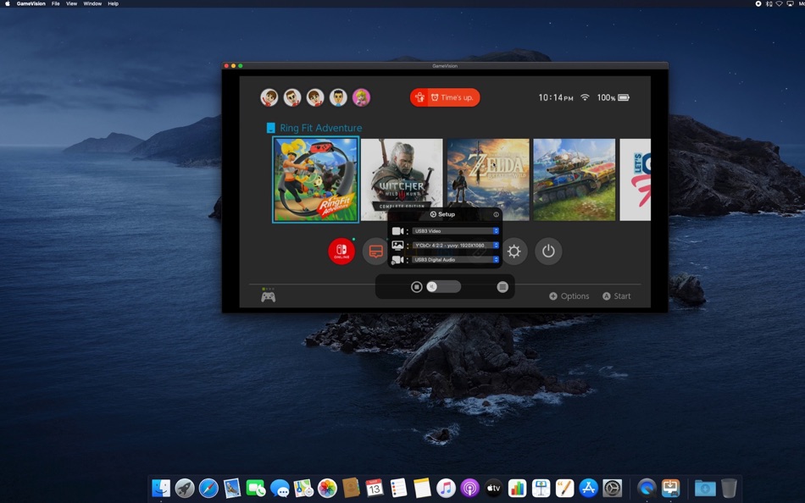Image resolution: width=805 pixels, height=503 pixels.
Task: Select the Zelda Breath of the Wild tile
Action: click(488, 180)
